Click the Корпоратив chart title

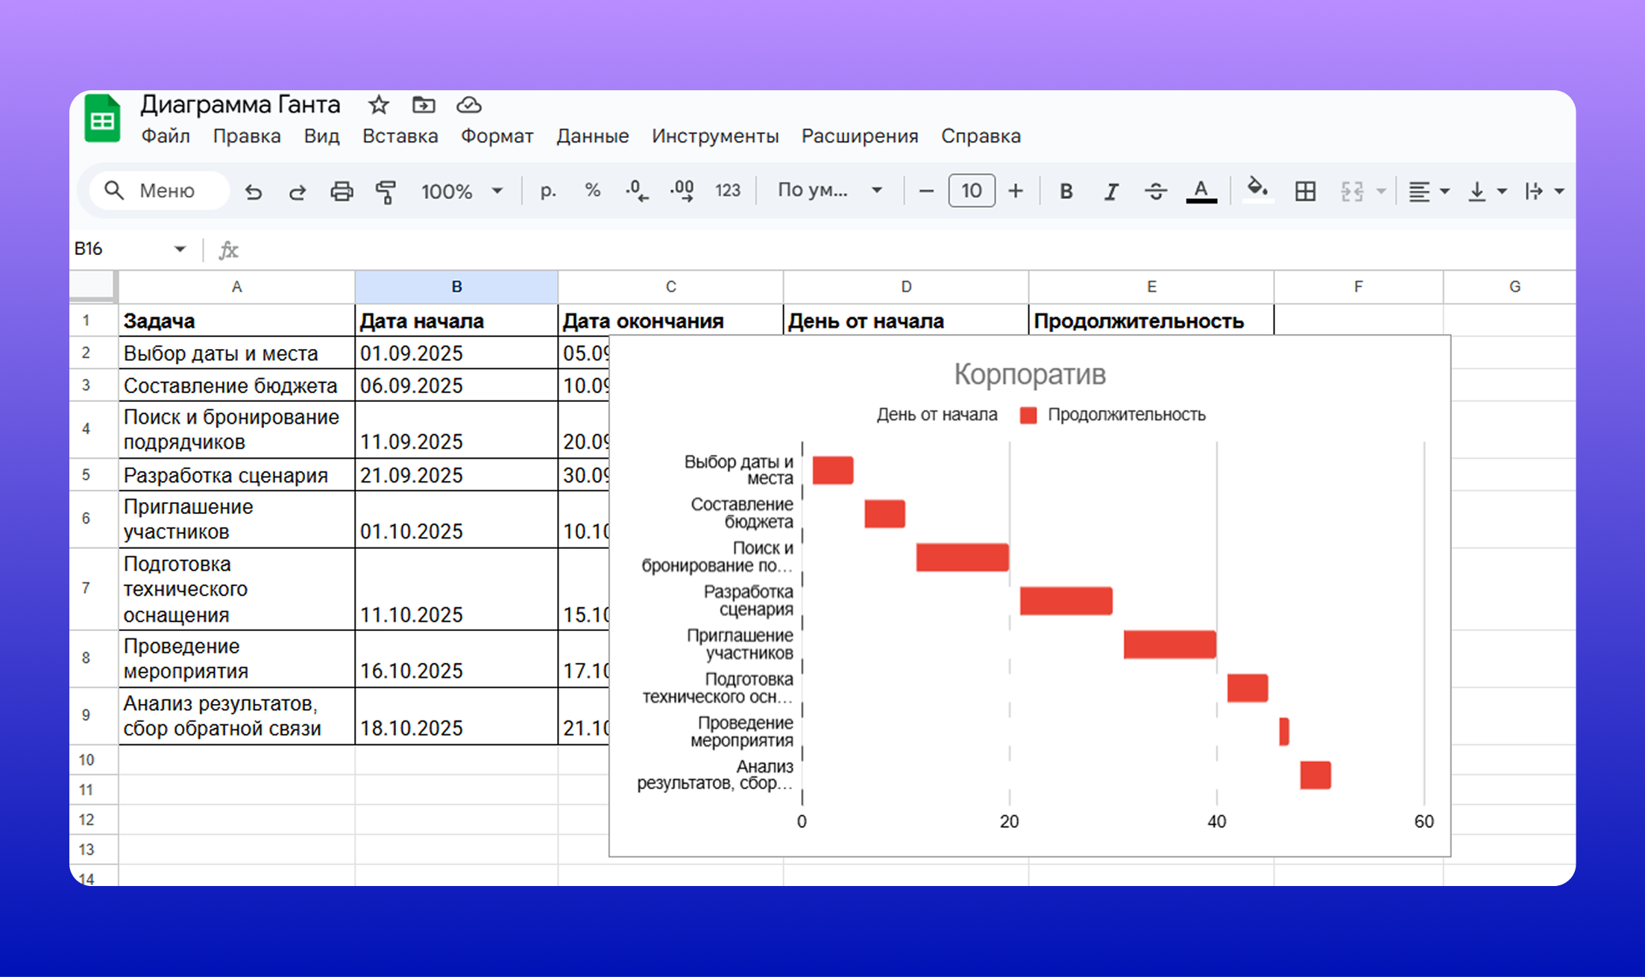(x=1029, y=374)
